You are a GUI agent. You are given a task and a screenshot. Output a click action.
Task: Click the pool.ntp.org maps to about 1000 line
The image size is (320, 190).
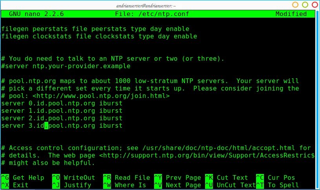pyautogui.click(x=150, y=81)
